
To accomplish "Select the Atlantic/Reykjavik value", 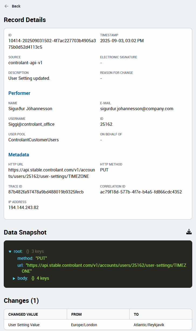I will [x=149, y=325].
